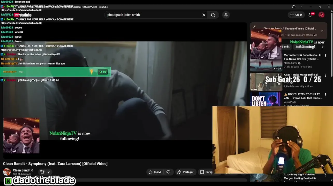Click the Partager share button
This screenshot has height=186, width=333.
185,172
